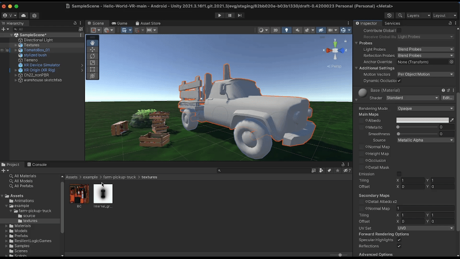
Task: Toggle 2D scene view mode
Action: [275, 30]
